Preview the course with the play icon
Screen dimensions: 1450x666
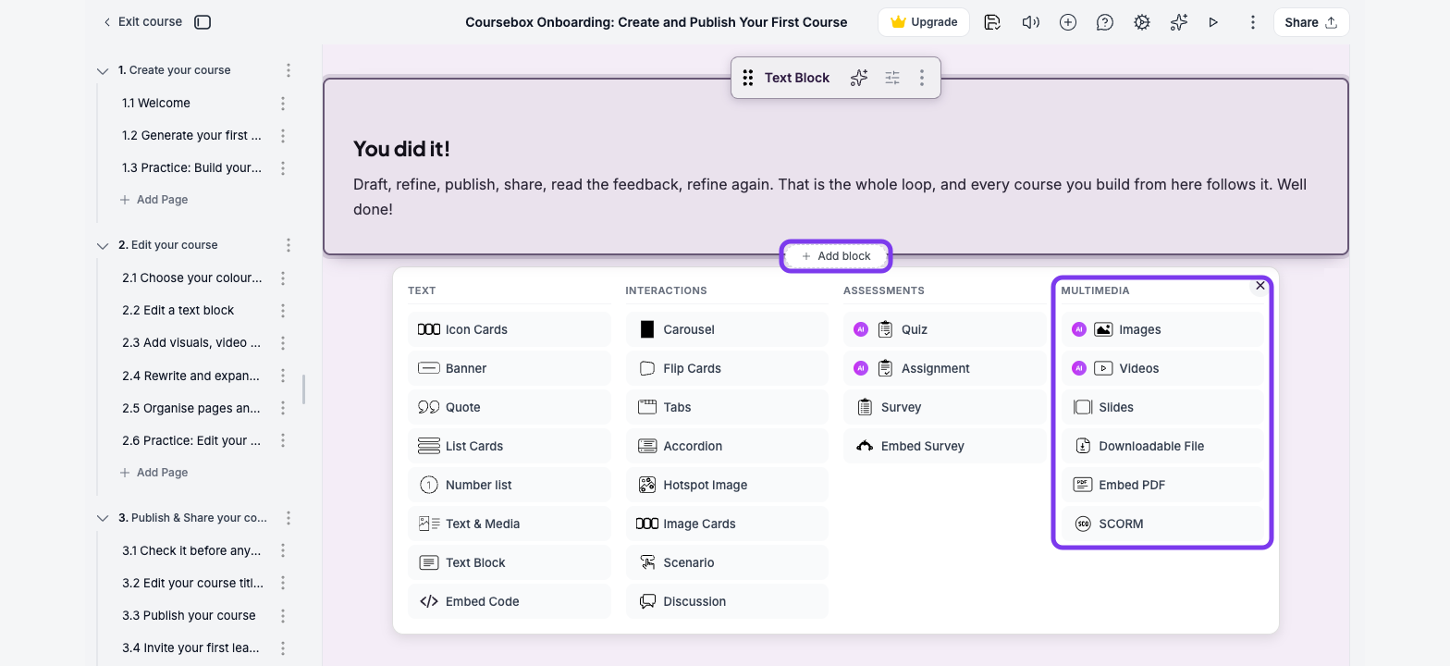[1213, 22]
